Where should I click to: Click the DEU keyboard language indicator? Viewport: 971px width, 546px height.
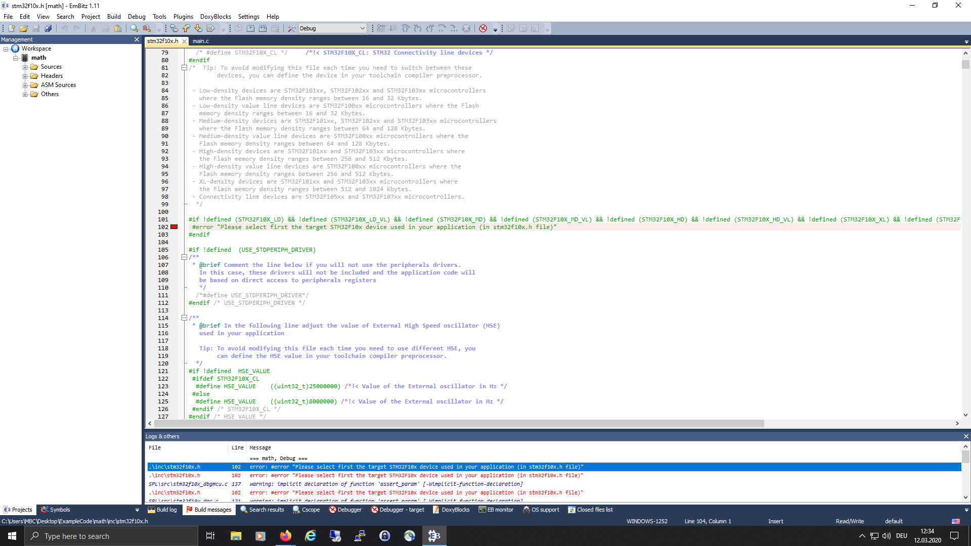tap(902, 536)
